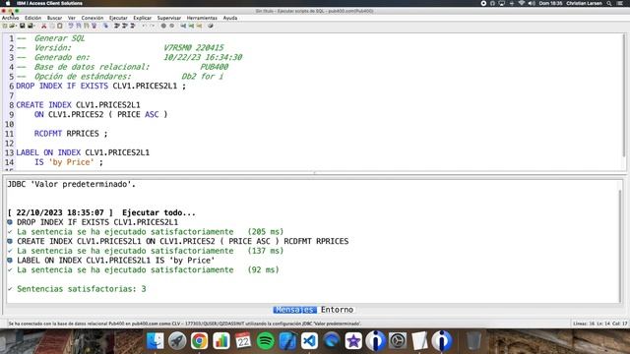The image size is (630, 354).
Task: Open Spotify from the Dock
Action: point(265,341)
